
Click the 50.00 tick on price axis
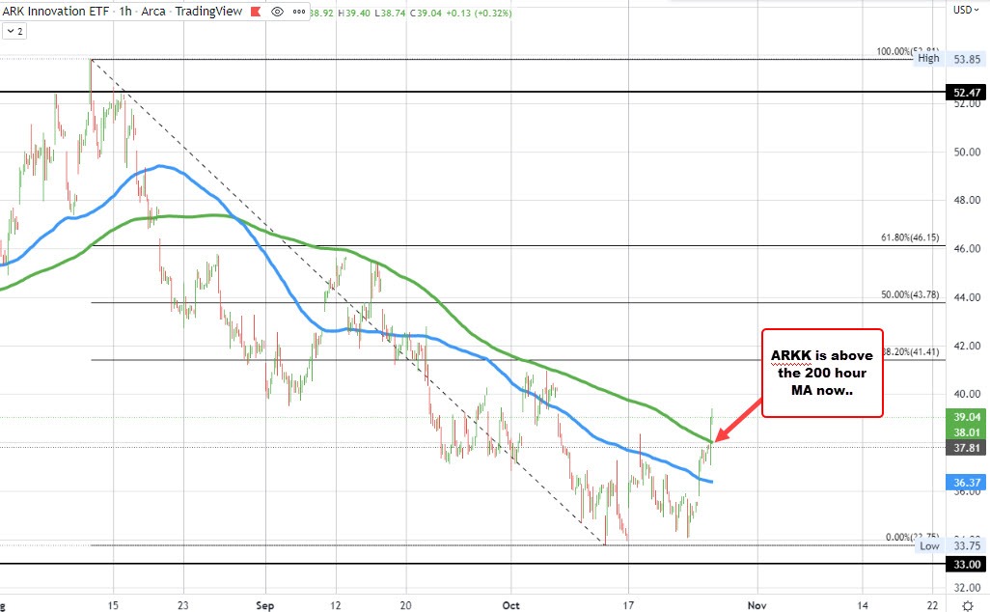[967, 152]
